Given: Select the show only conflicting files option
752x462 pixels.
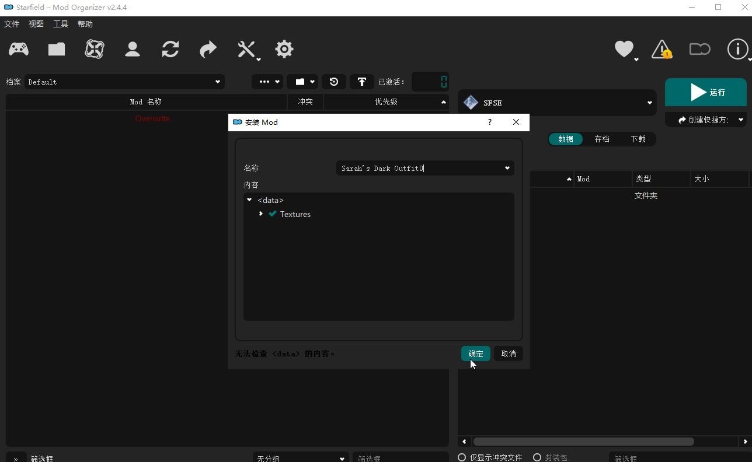Looking at the screenshot, I should click(x=490, y=457).
